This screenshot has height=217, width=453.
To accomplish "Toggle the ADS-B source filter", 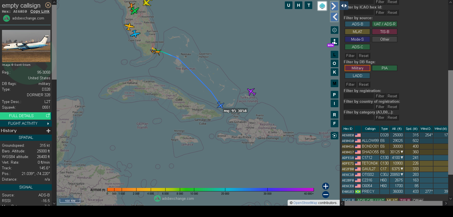I will 357,24.
